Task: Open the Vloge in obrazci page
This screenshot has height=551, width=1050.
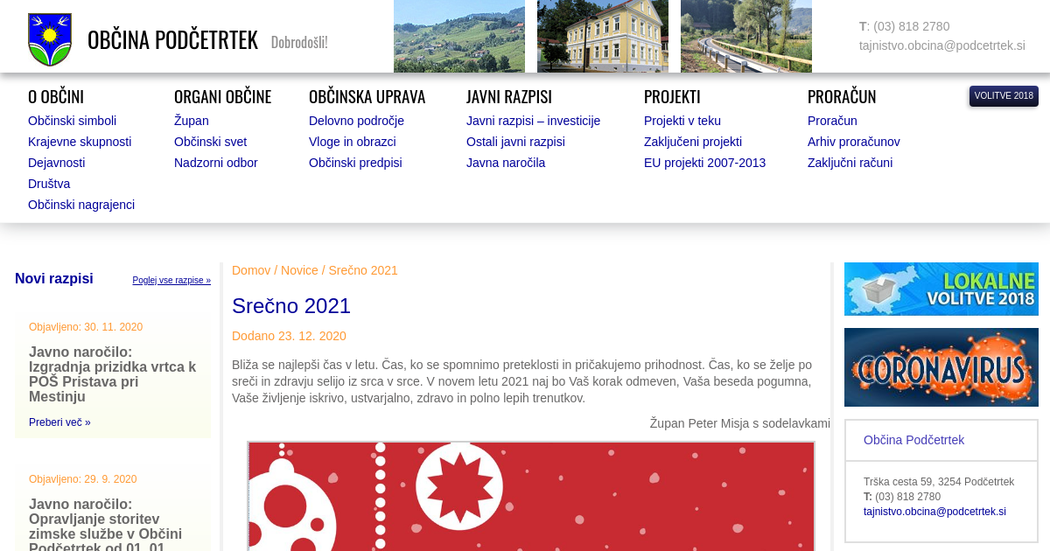Action: coord(353,142)
